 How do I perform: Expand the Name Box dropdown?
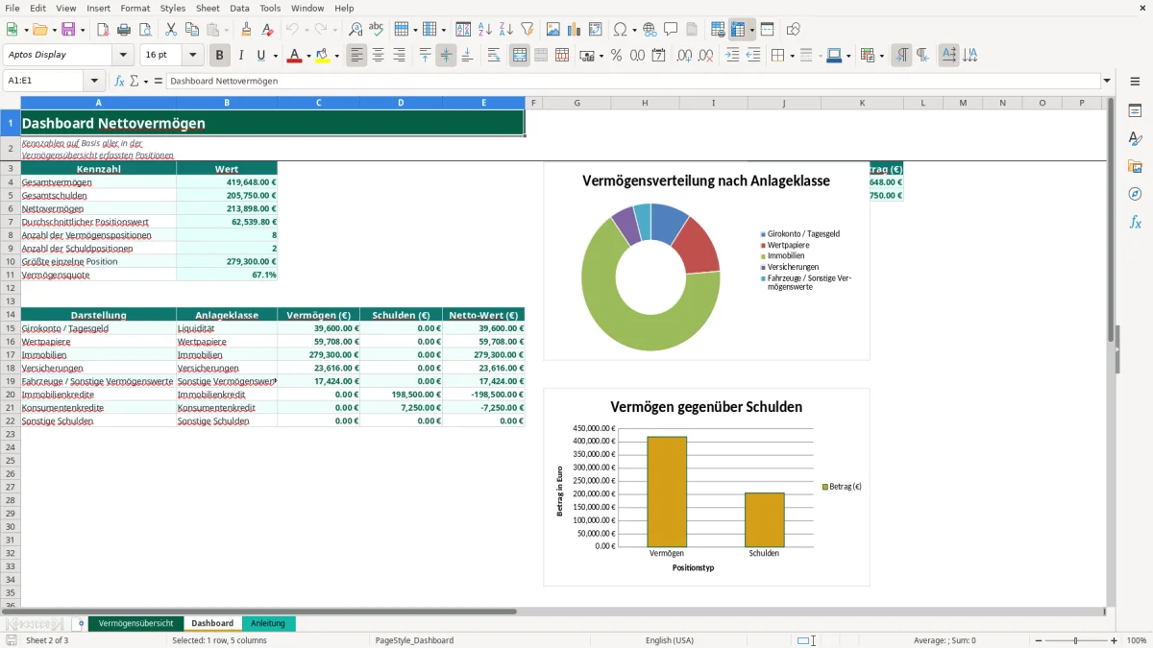94,81
